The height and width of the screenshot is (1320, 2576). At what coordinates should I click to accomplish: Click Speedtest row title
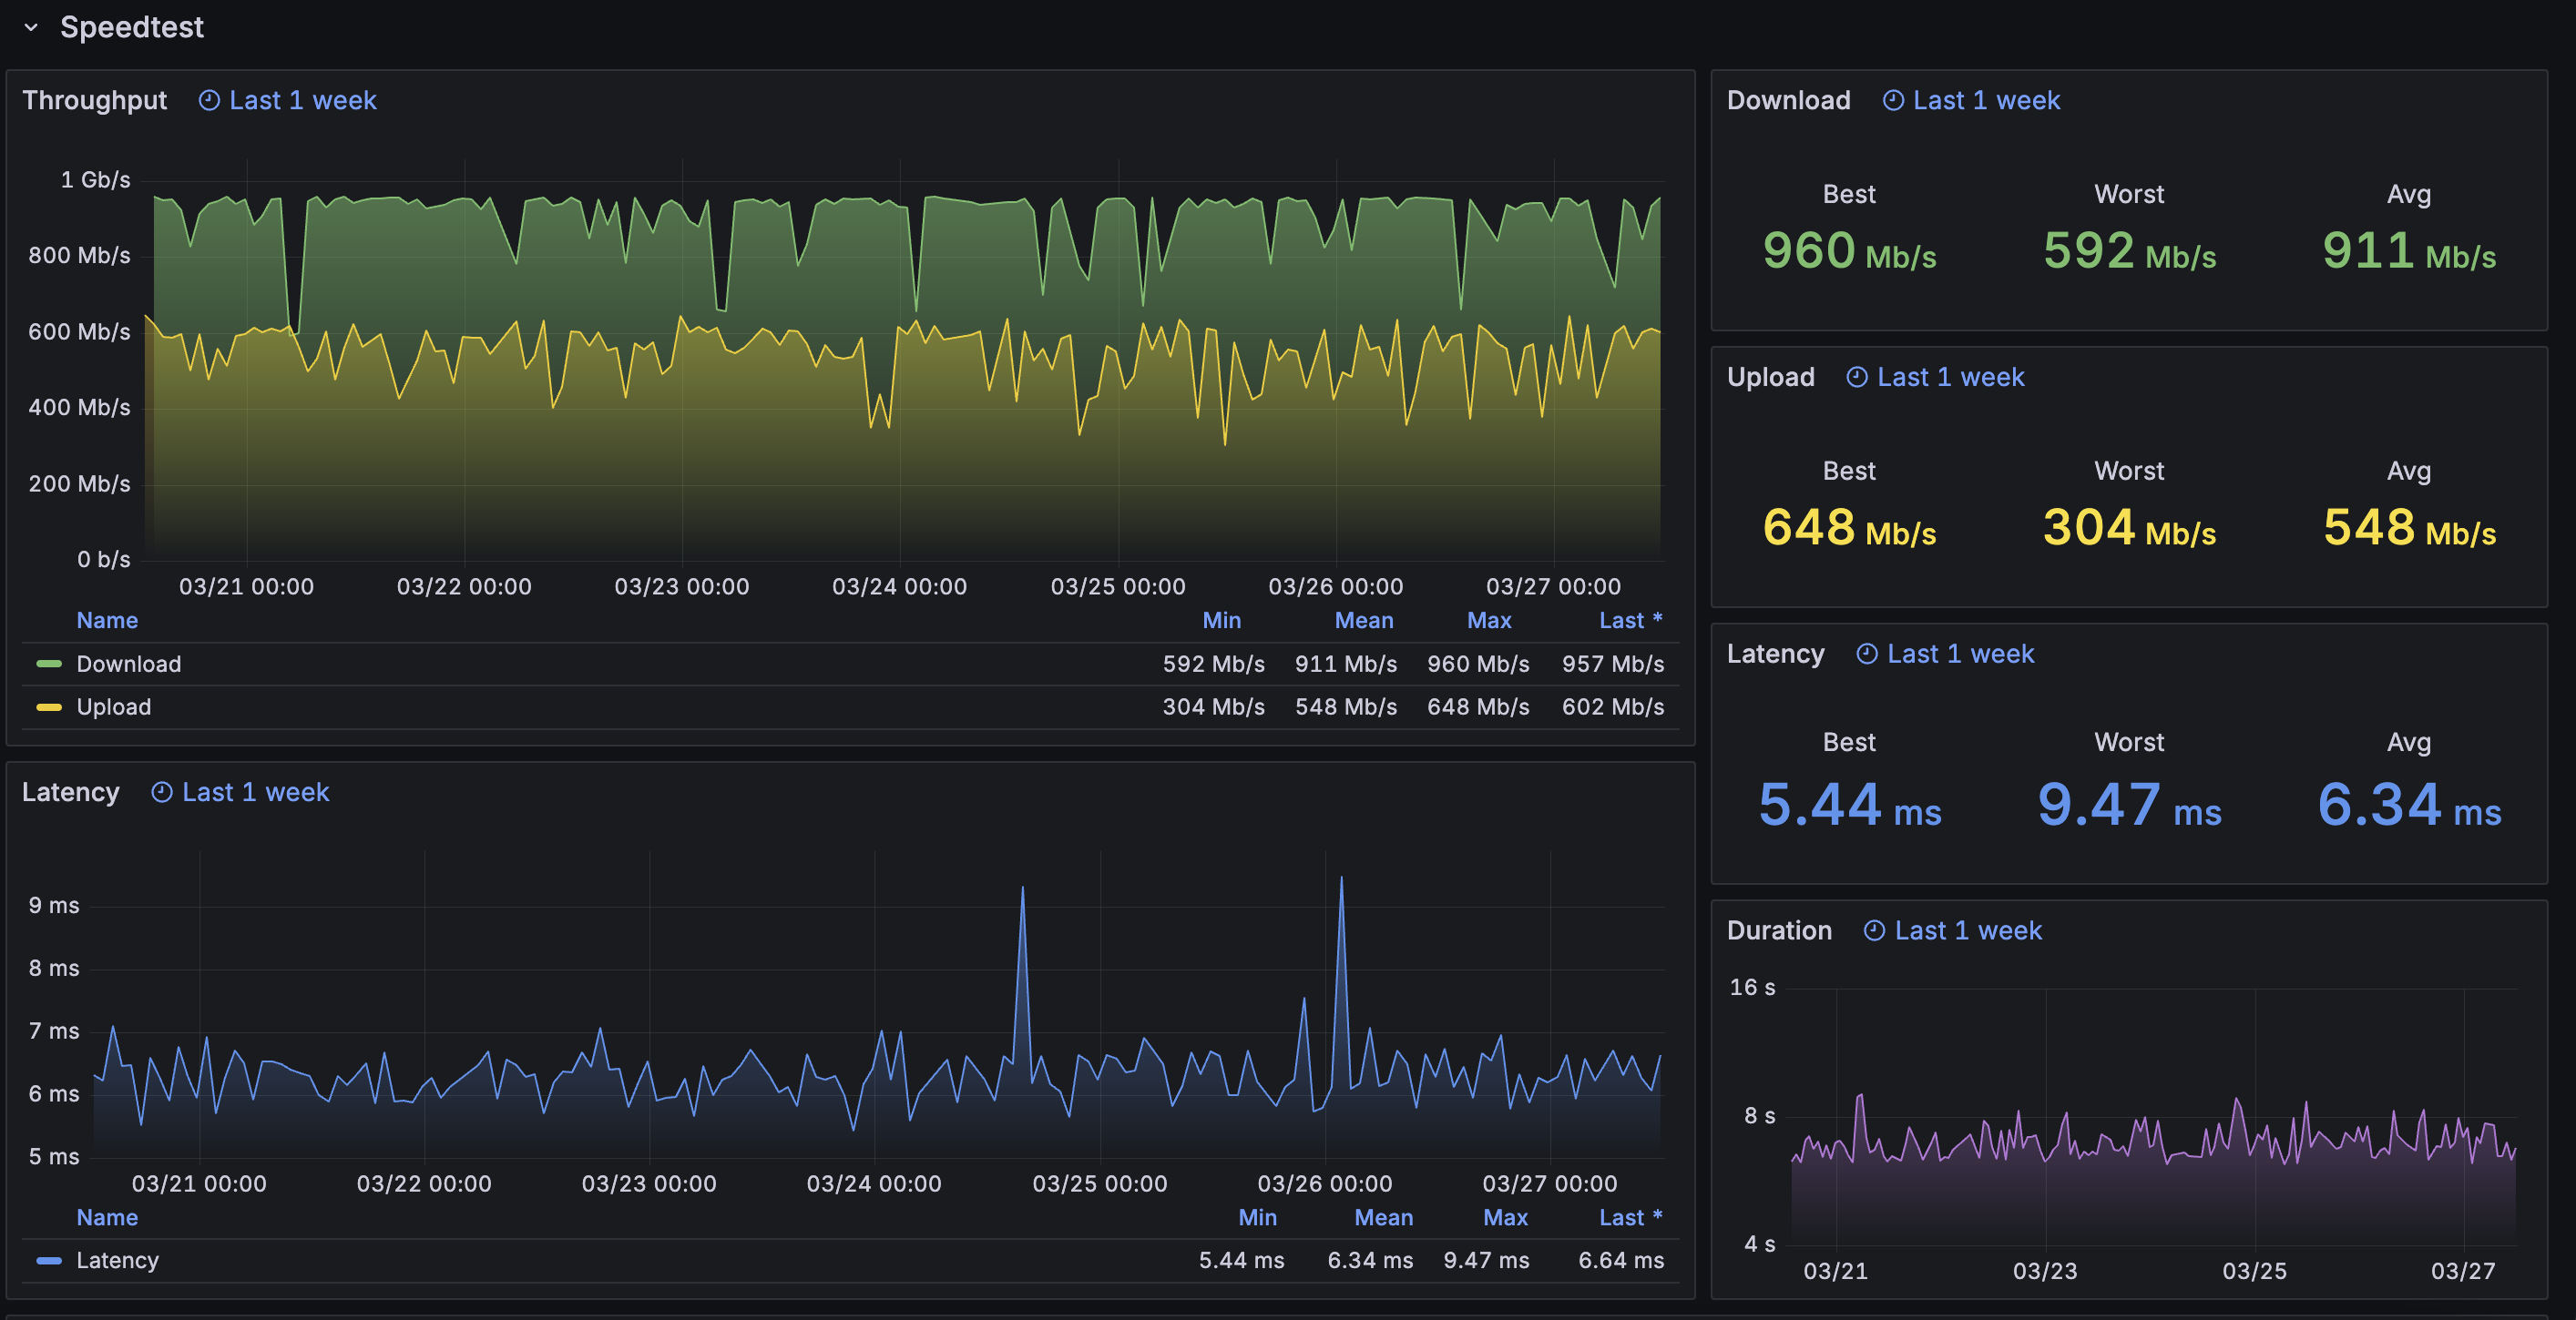click(132, 28)
